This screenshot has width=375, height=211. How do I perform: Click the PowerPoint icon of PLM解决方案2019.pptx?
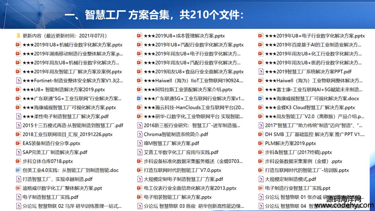(261, 143)
